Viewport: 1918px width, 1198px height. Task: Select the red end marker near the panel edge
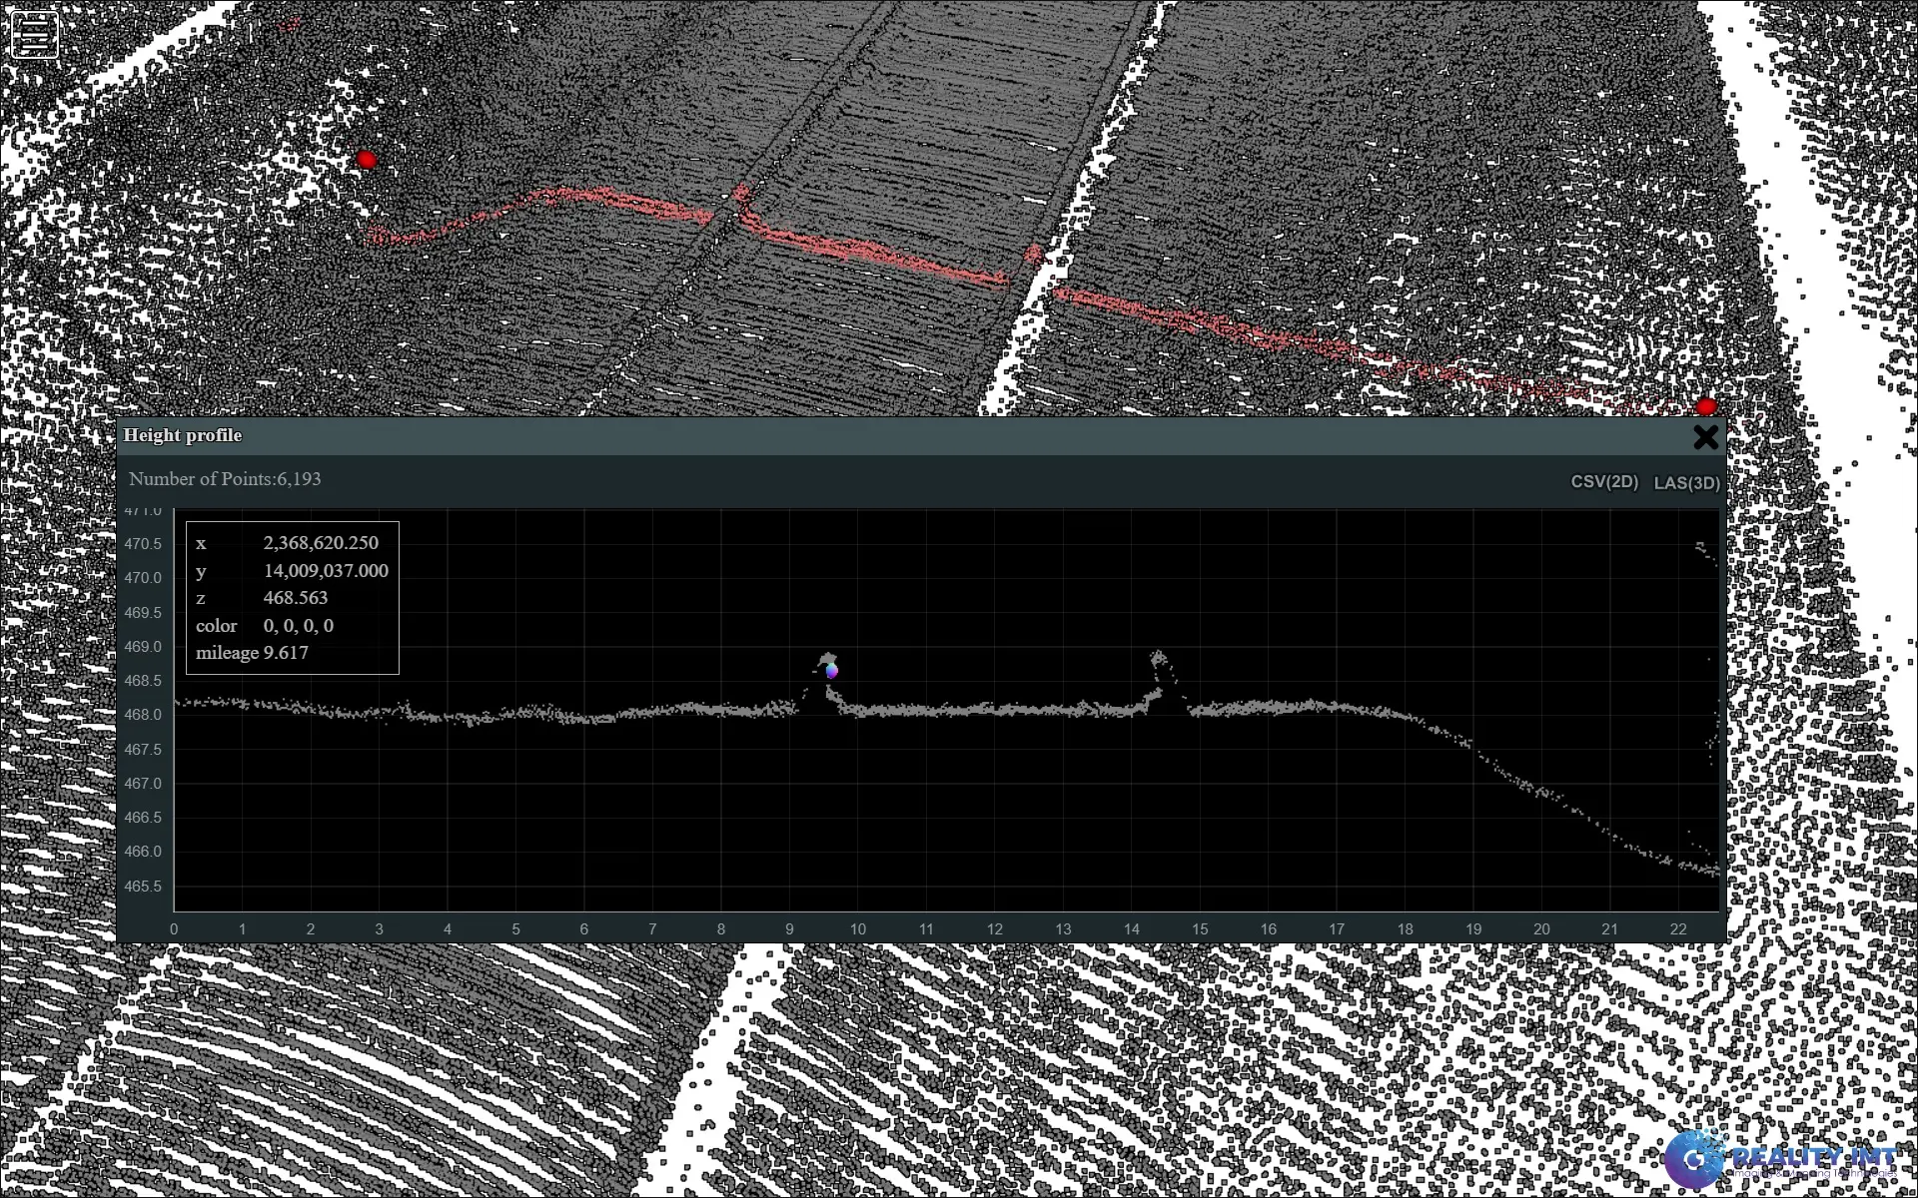1707,405
